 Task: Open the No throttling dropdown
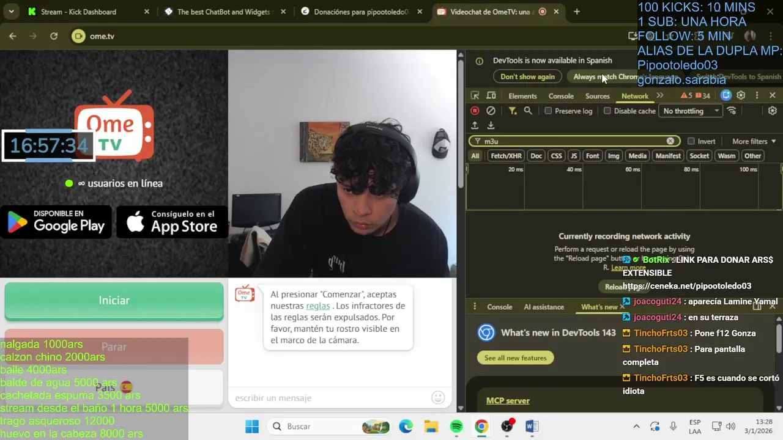(x=691, y=111)
